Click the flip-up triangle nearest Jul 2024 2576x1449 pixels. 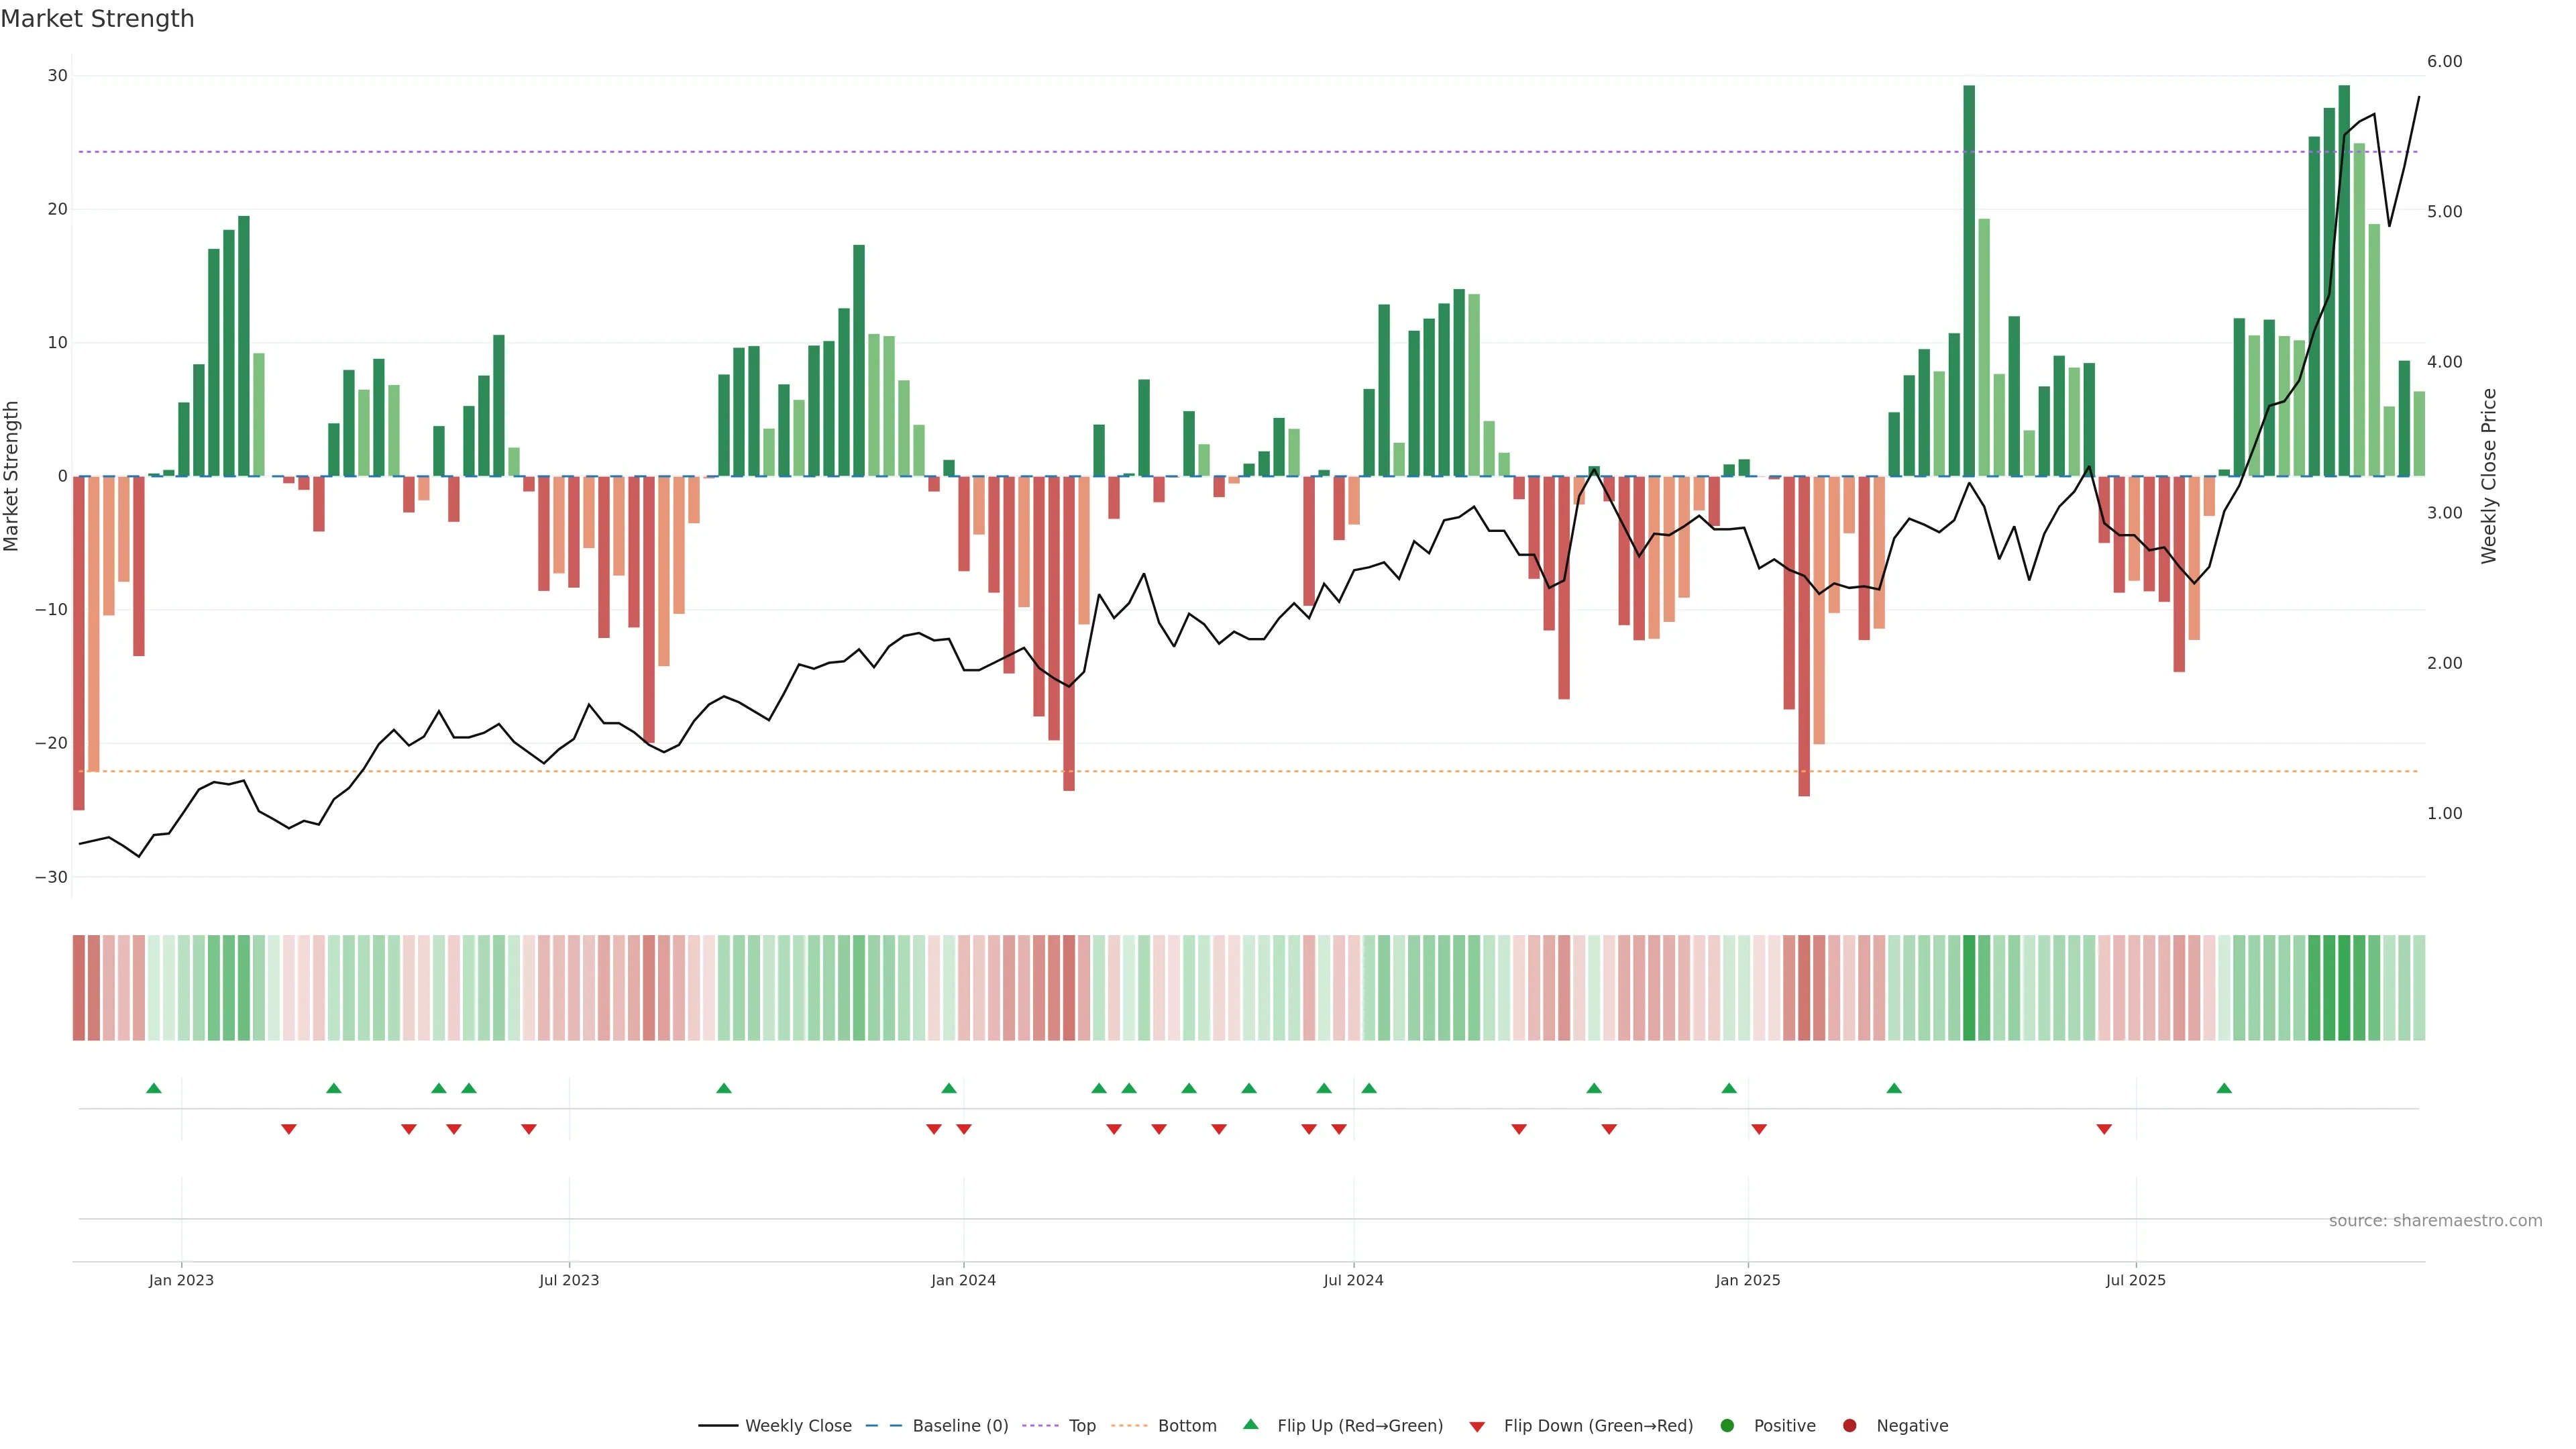(1369, 1088)
